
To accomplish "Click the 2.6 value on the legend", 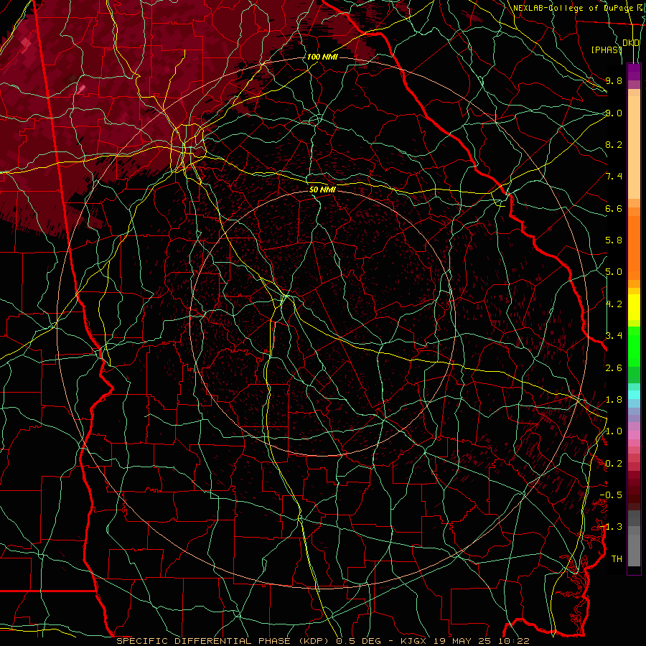I will [x=614, y=368].
